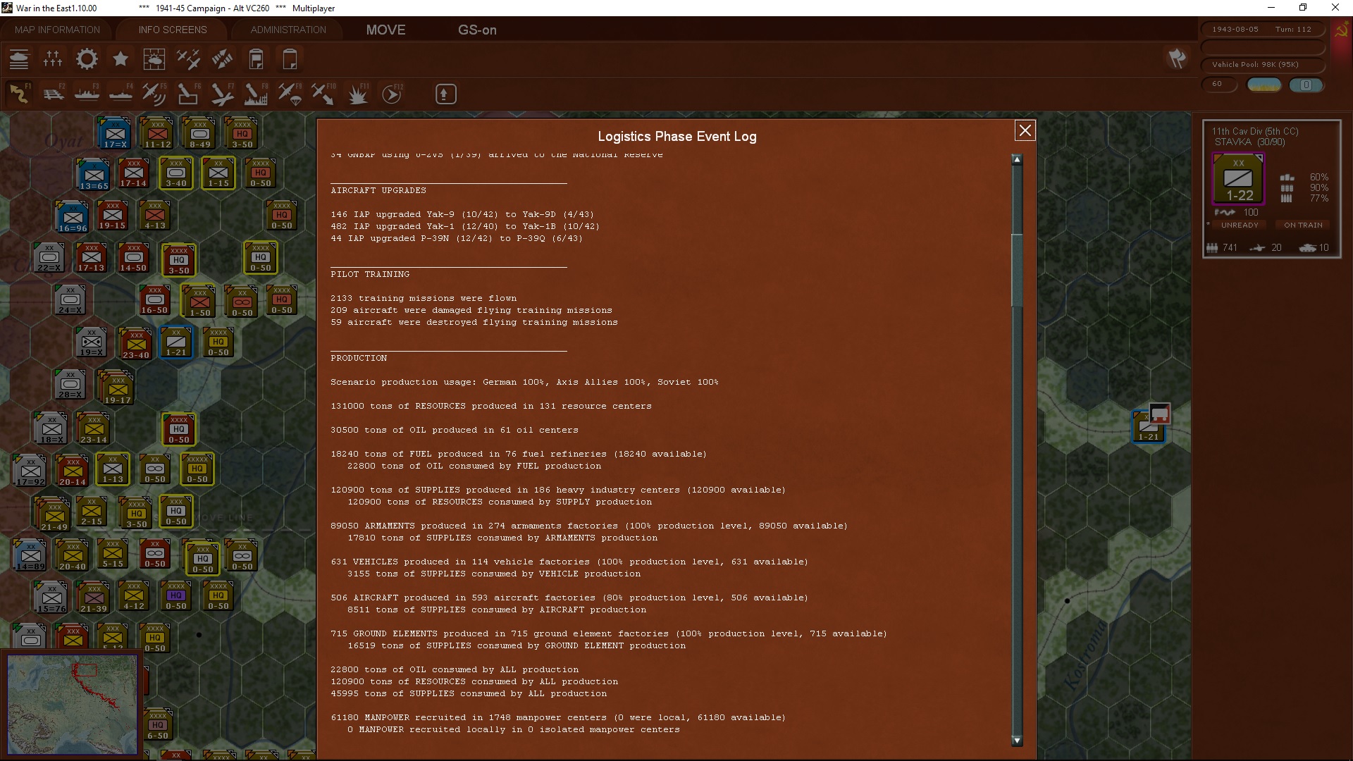The width and height of the screenshot is (1353, 761).
Task: Toggle the ON TRAIN unit status
Action: pyautogui.click(x=1302, y=225)
